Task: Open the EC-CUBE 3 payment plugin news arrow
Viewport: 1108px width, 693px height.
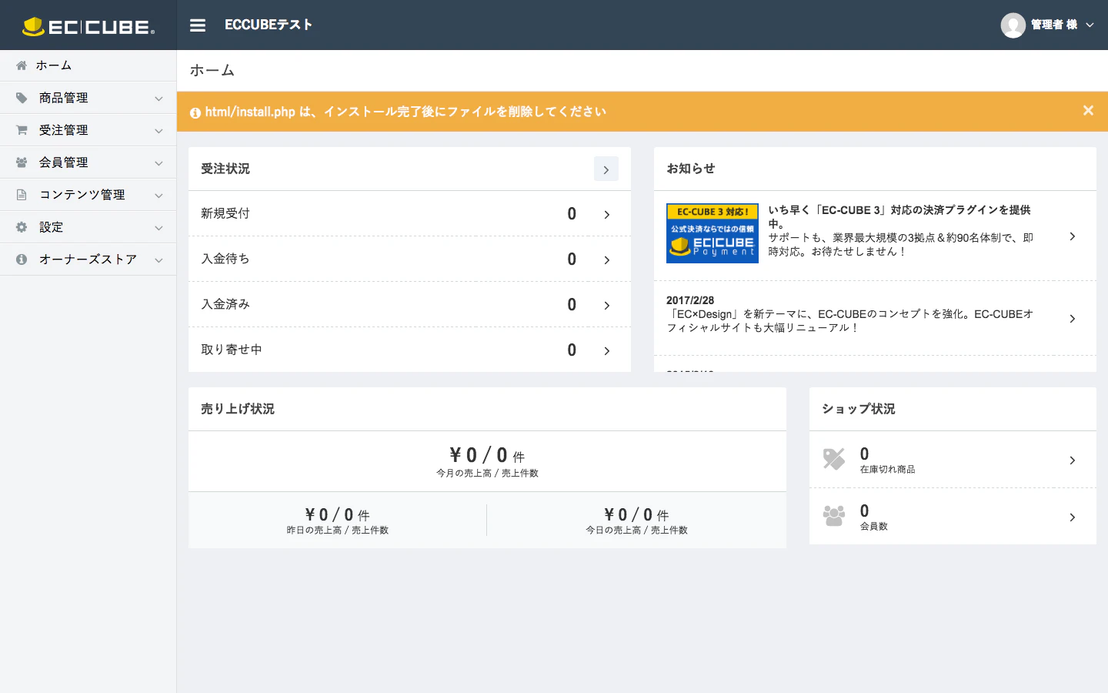Action: 1073,236
